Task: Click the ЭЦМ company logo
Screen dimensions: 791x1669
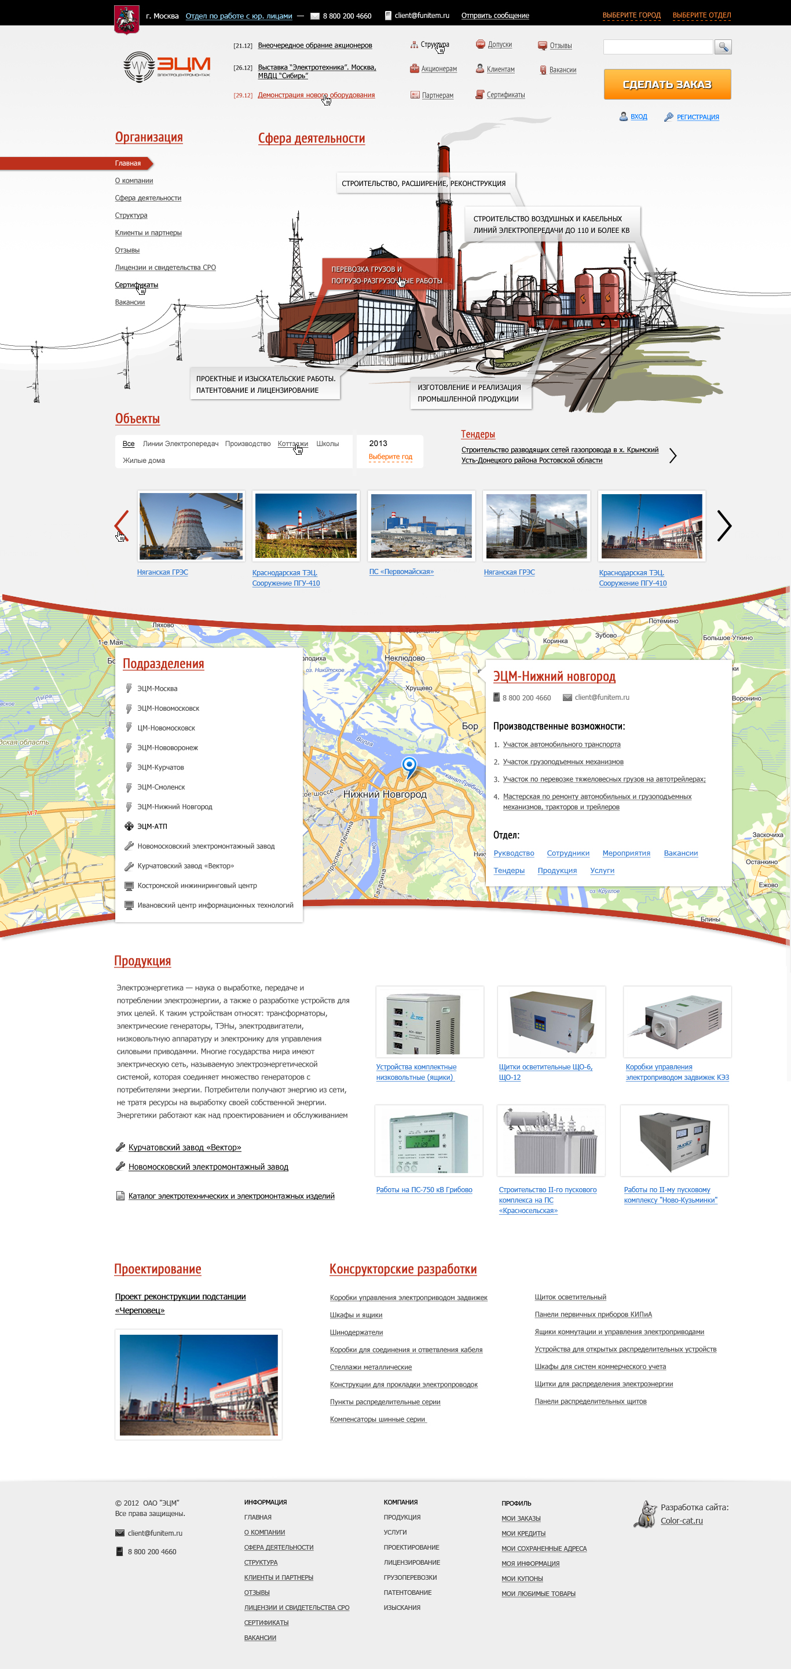Action: click(x=167, y=67)
